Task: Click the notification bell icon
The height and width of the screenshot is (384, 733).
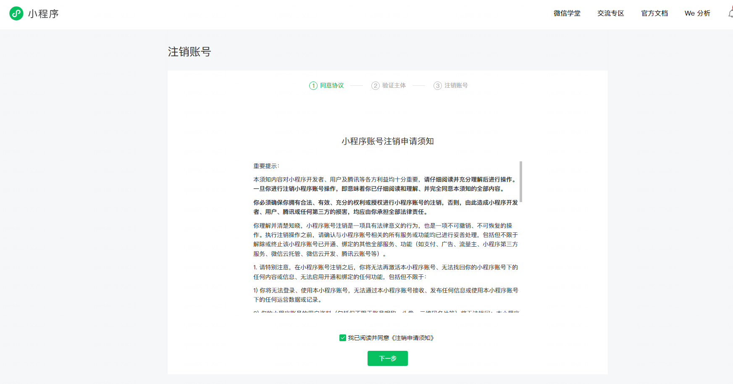Action: (x=730, y=13)
